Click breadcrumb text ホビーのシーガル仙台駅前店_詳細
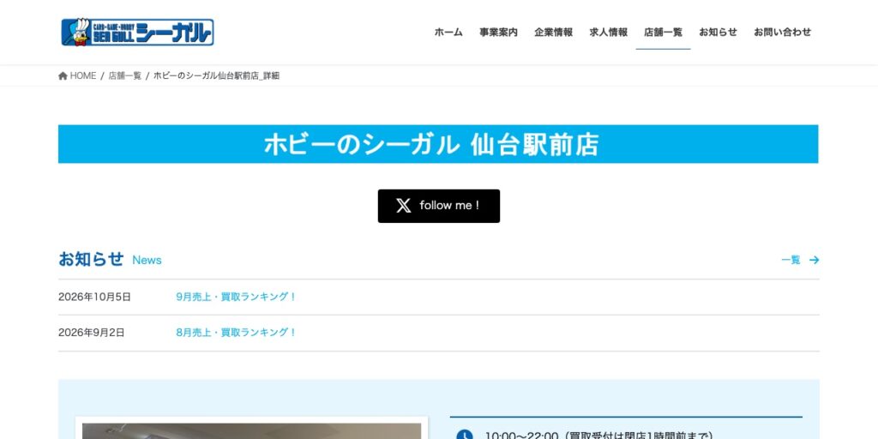The height and width of the screenshot is (439, 878). coord(216,76)
